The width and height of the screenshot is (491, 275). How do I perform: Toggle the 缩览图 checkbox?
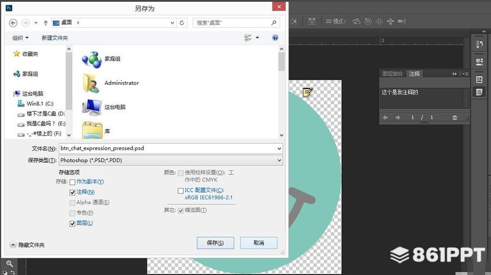(180, 211)
